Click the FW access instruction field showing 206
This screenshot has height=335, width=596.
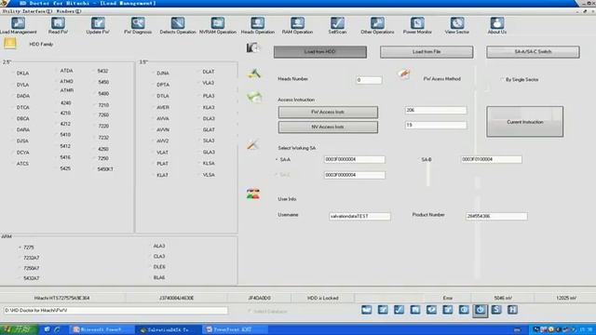coord(436,110)
